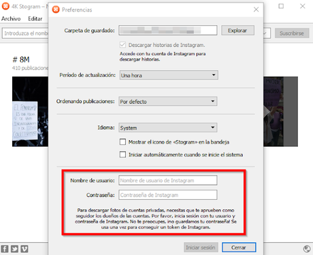Click the Iniciar sesión button
Viewport: 313px width, 255px height.
click(201, 248)
